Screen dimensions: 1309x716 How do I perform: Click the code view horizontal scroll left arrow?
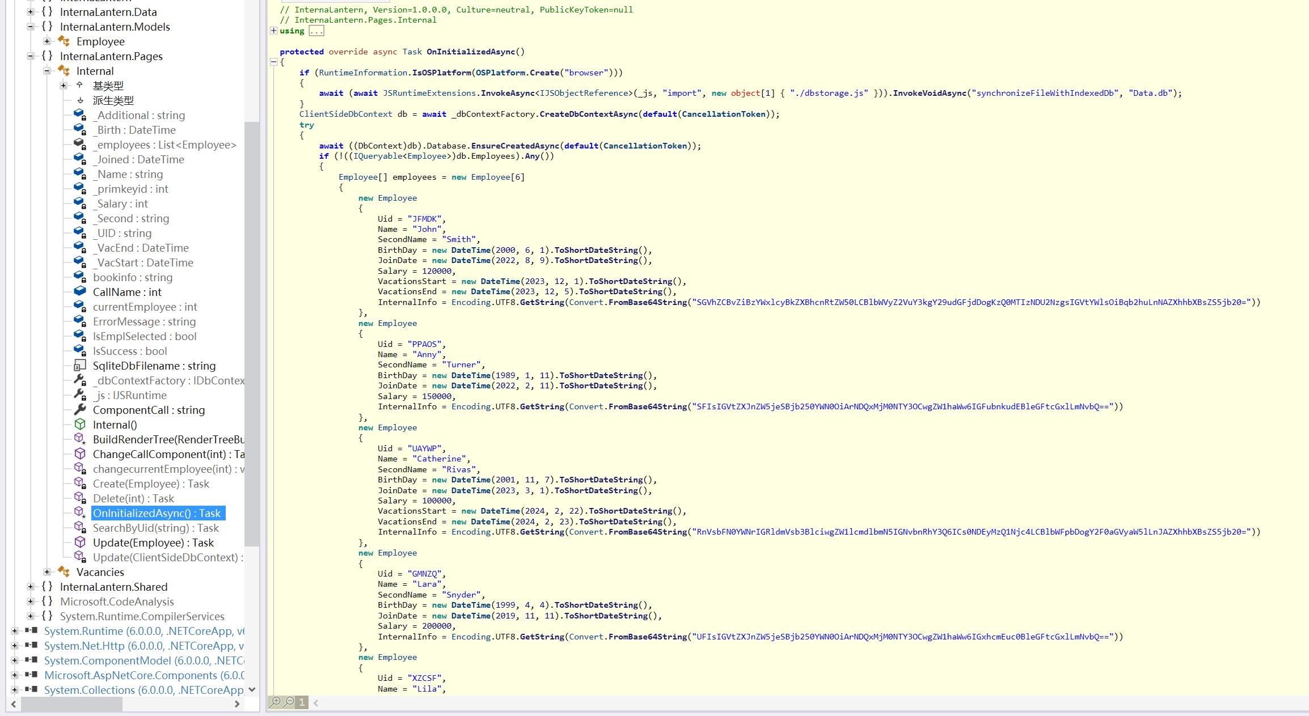click(x=316, y=702)
